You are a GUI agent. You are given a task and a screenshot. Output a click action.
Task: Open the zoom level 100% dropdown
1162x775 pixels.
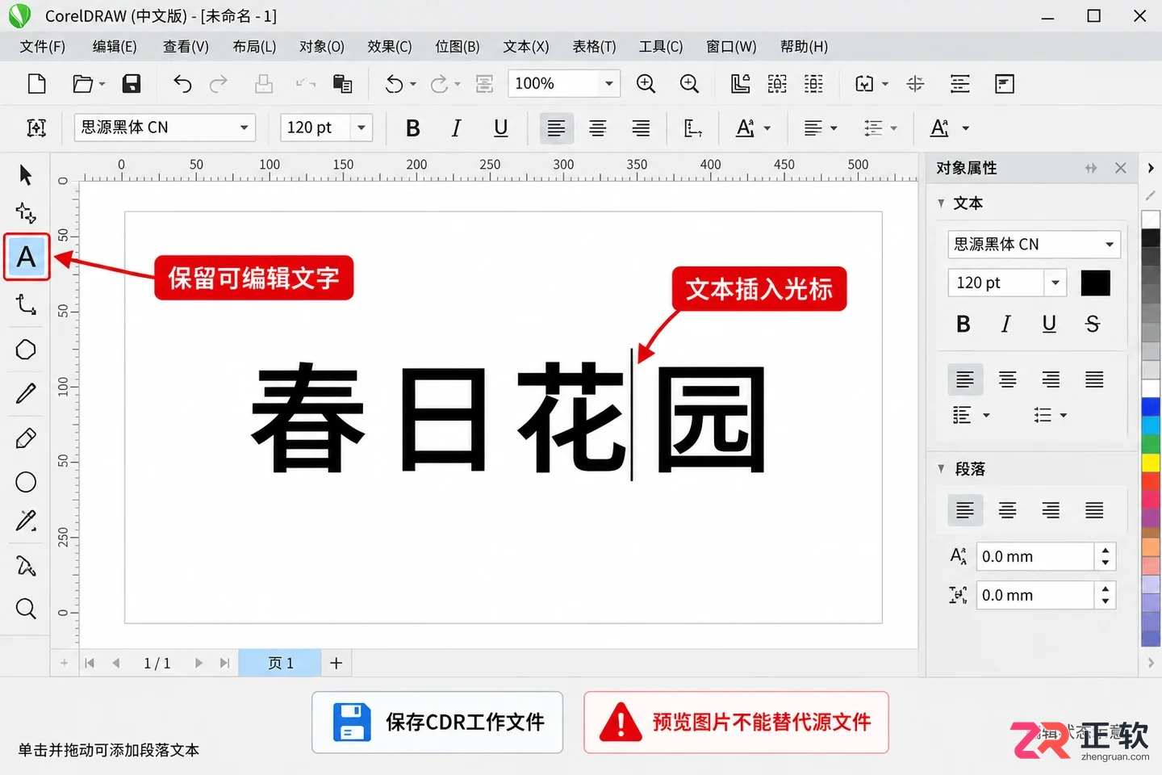(609, 83)
